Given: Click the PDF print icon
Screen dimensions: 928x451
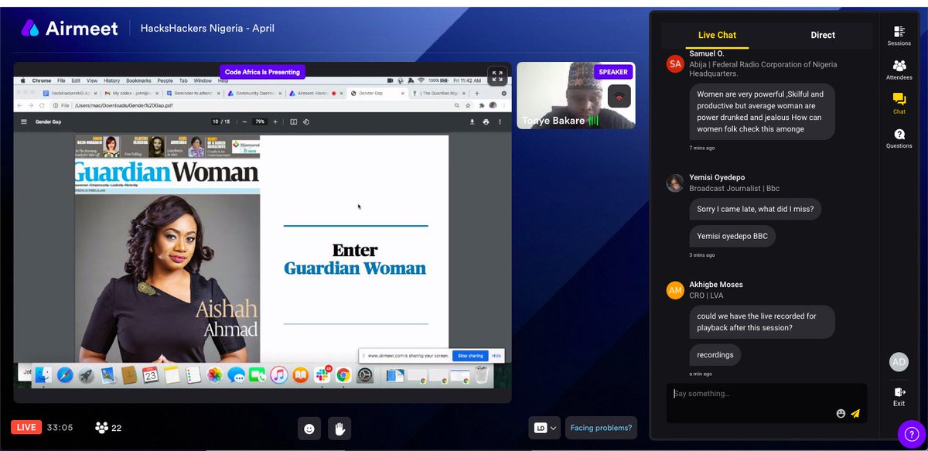Looking at the screenshot, I should tap(486, 121).
